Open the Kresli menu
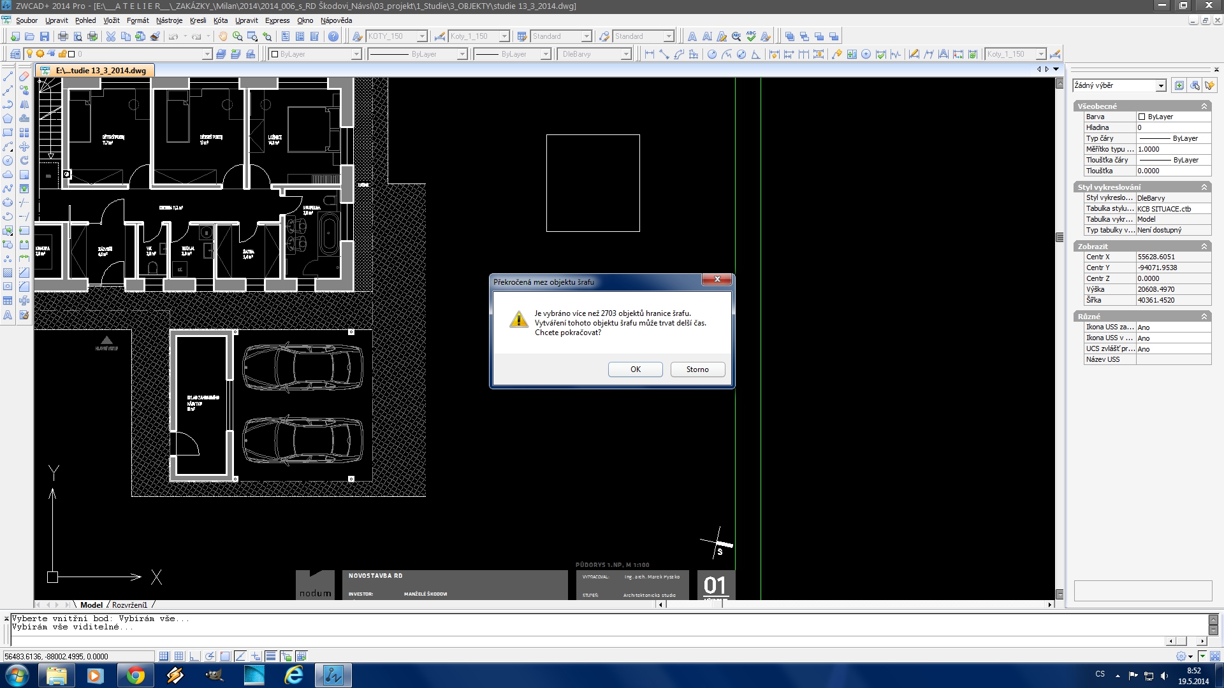Viewport: 1224px width, 688px height. (198, 20)
